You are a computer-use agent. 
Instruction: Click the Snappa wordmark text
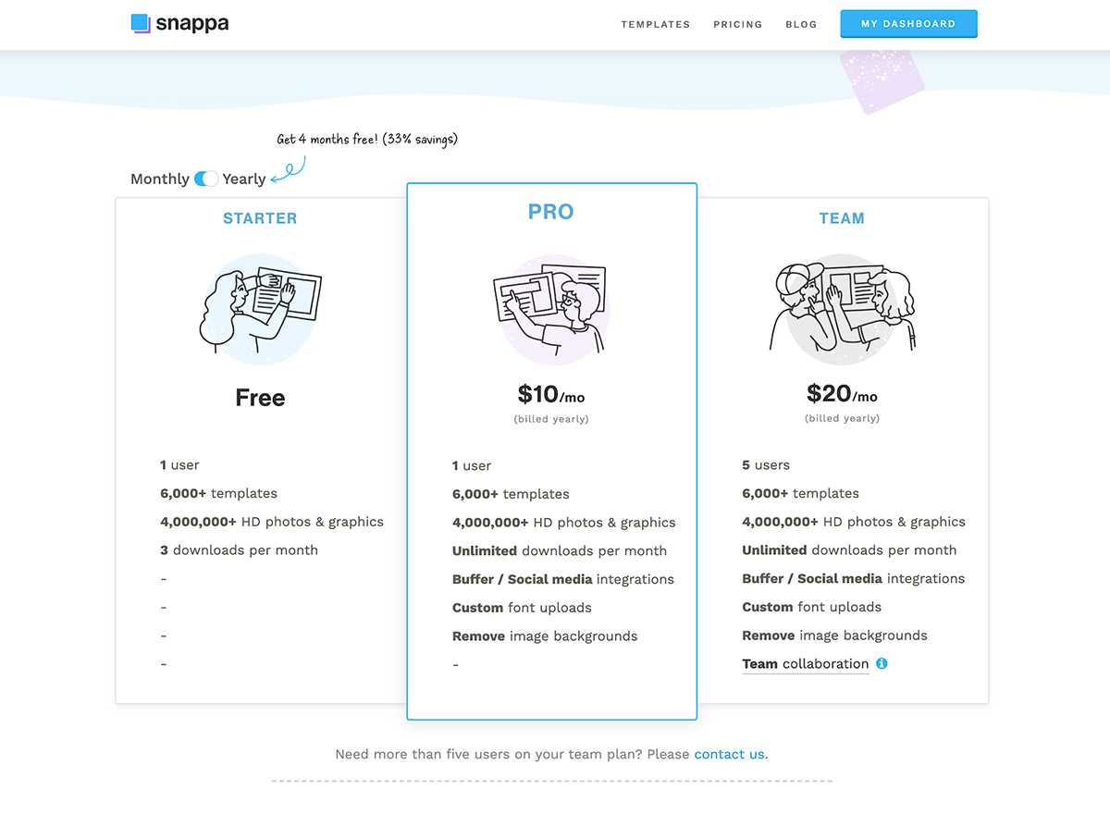[192, 23]
